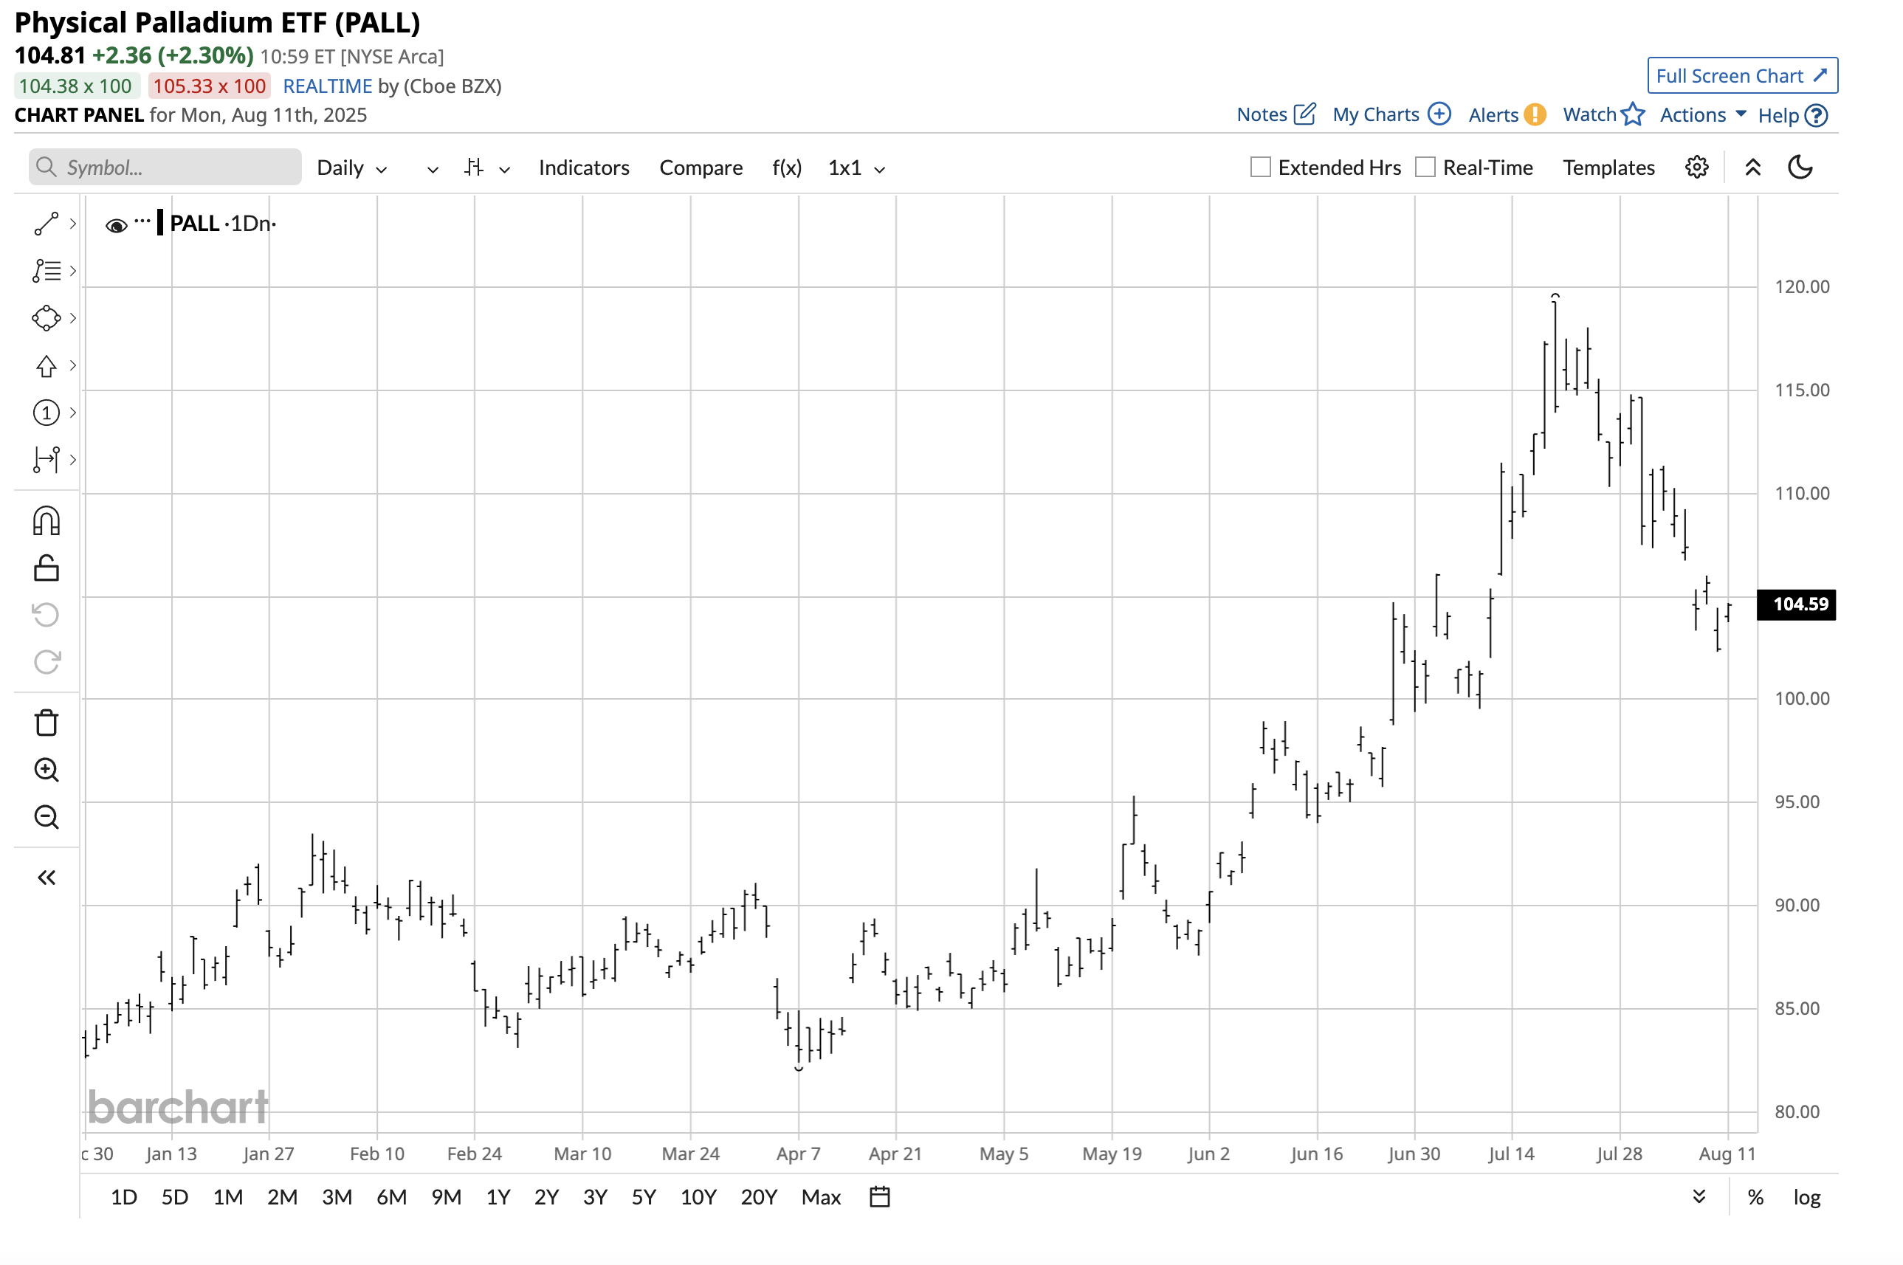Viewport: 1903px width, 1265px height.
Task: Select the 5D time range
Action: (x=174, y=1196)
